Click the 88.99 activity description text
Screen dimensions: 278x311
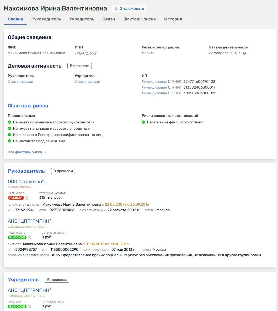click(156, 255)
